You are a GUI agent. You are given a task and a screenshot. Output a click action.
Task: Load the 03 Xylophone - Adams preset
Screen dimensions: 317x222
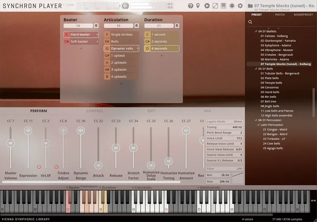pos(276,46)
